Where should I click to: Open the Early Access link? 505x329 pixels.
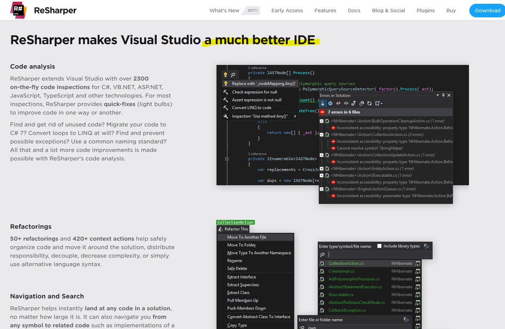click(x=287, y=11)
